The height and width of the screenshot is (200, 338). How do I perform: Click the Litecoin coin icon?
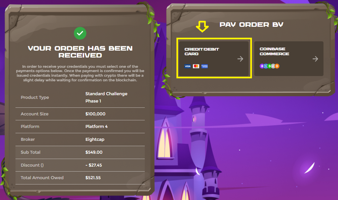point(273,66)
